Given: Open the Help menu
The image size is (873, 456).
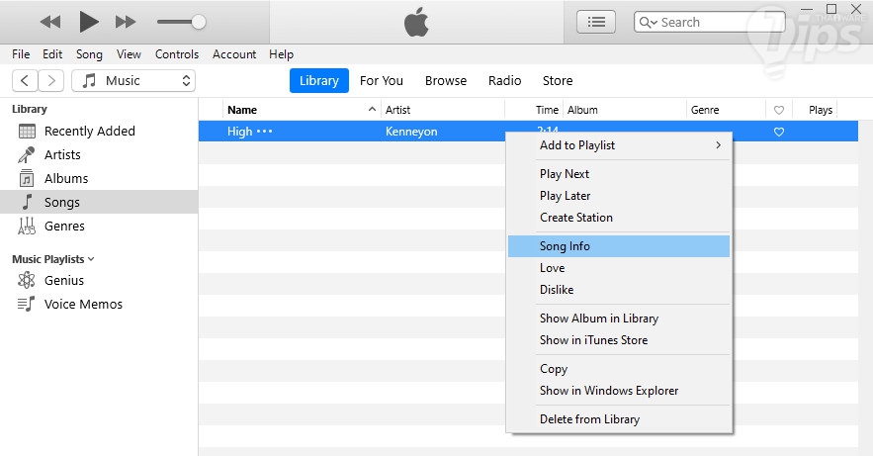Looking at the screenshot, I should click(281, 54).
